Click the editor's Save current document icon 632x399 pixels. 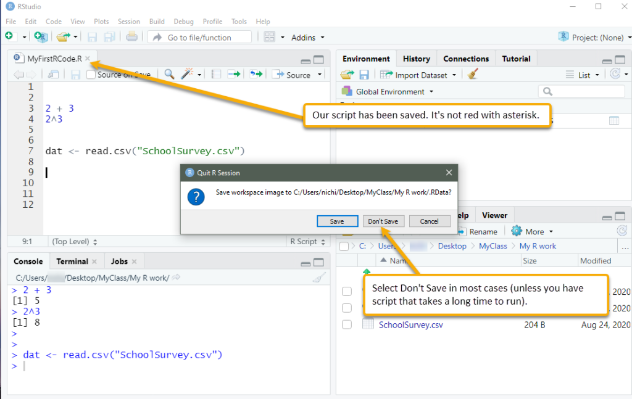[x=75, y=75]
